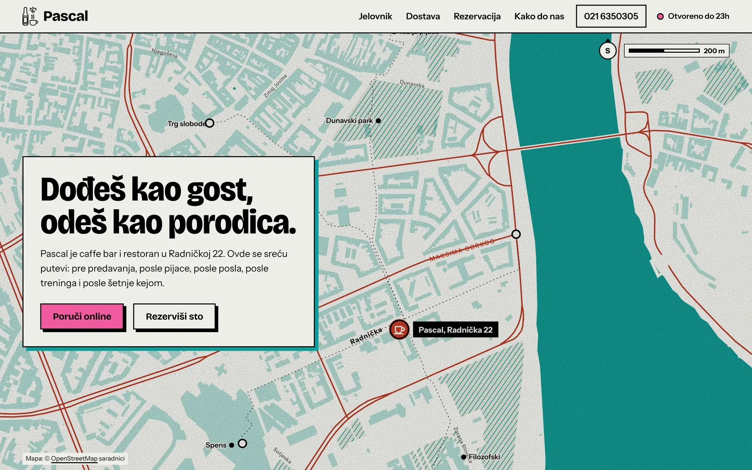Screen dimensions: 752x470
Task: Click the coffee cup map pin for Pascal
Action: (x=399, y=329)
